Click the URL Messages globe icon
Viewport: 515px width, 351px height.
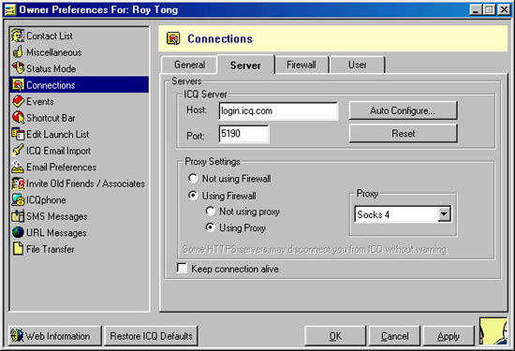point(18,232)
